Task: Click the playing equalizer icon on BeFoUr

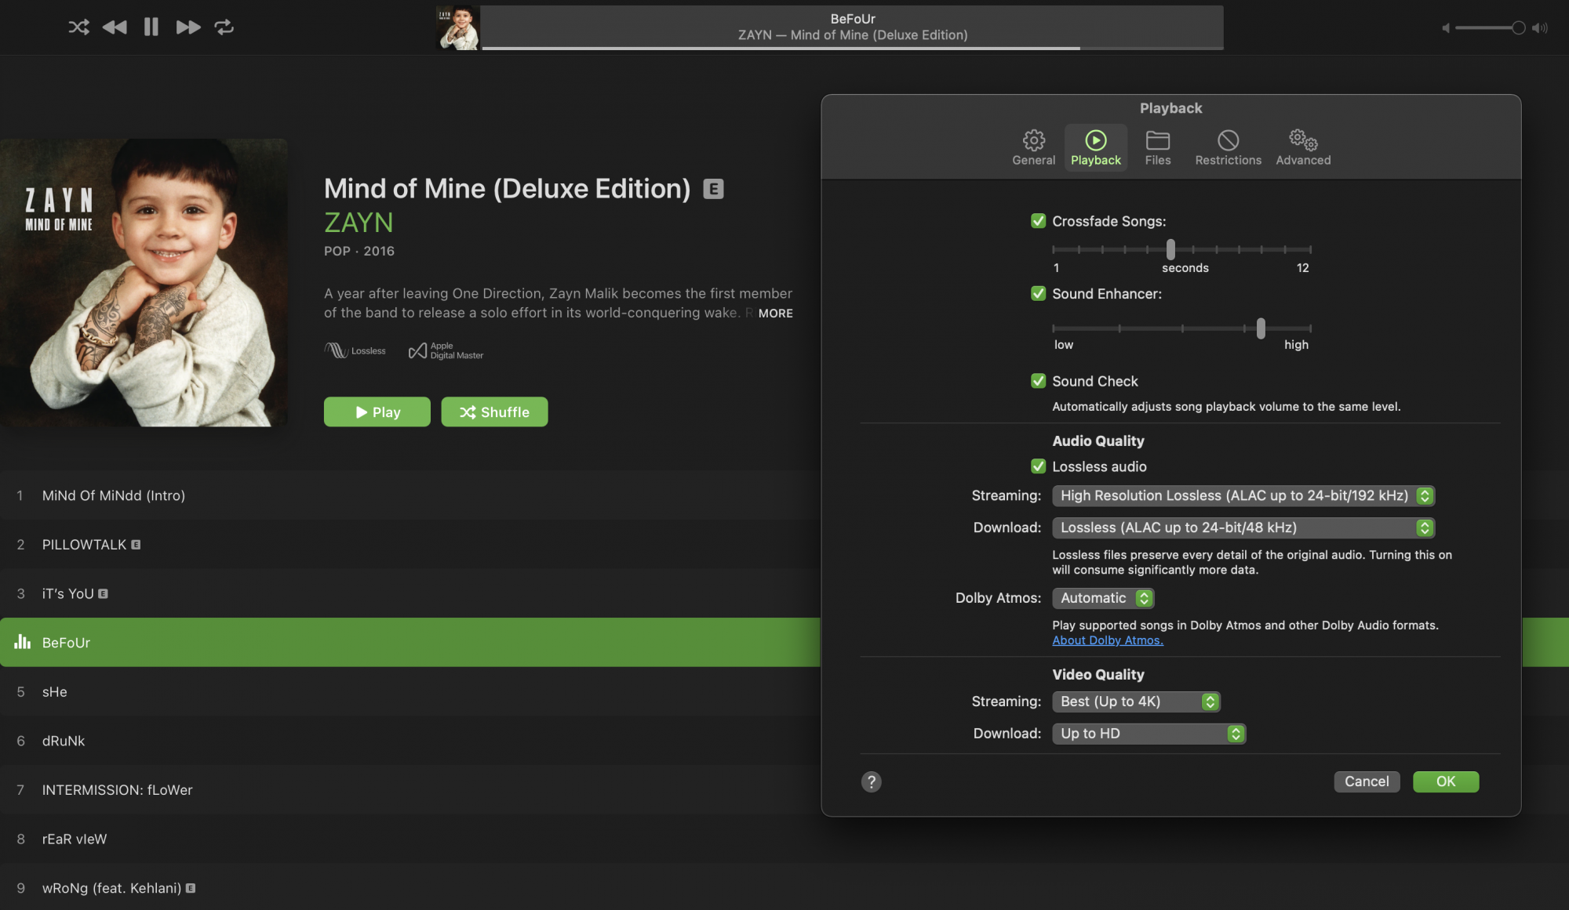Action: (22, 642)
